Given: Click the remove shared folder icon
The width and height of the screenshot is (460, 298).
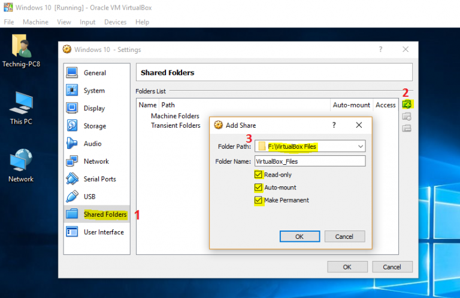Looking at the screenshot, I should point(407,128).
